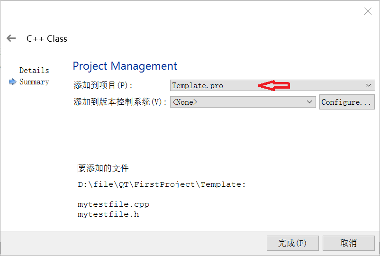Click the chevron of the project dropdown
Screen dimensions: 380x256
coord(369,85)
